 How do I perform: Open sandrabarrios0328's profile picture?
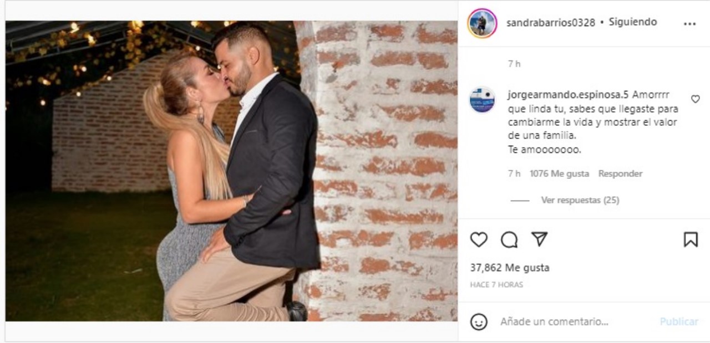pyautogui.click(x=482, y=23)
